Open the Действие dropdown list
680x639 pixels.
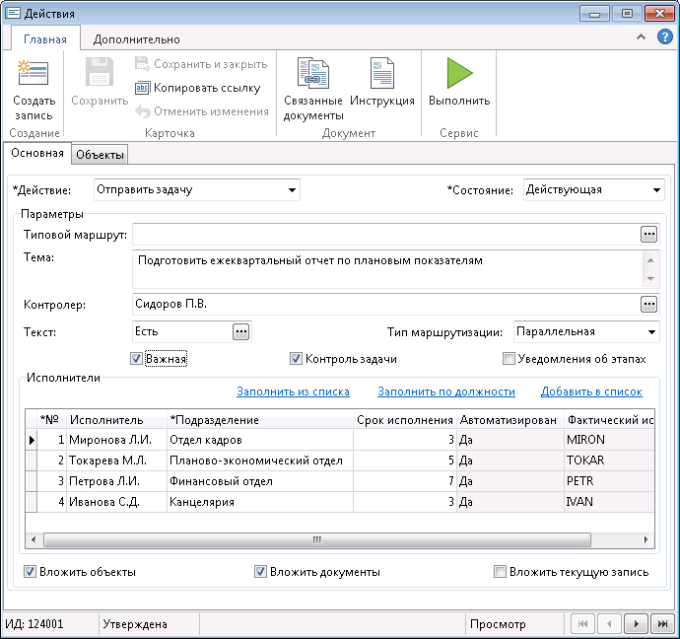click(292, 190)
